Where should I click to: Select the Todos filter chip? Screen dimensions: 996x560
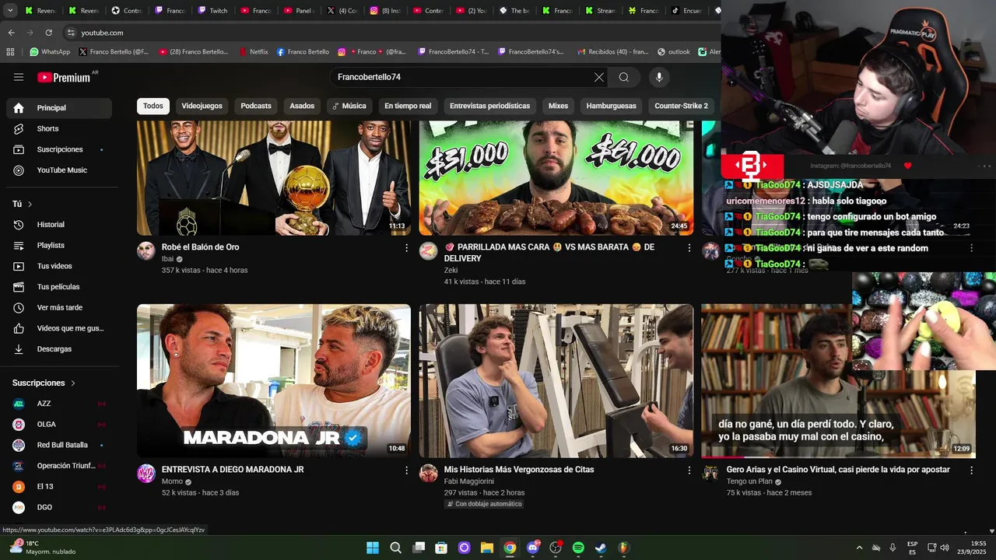(x=153, y=106)
